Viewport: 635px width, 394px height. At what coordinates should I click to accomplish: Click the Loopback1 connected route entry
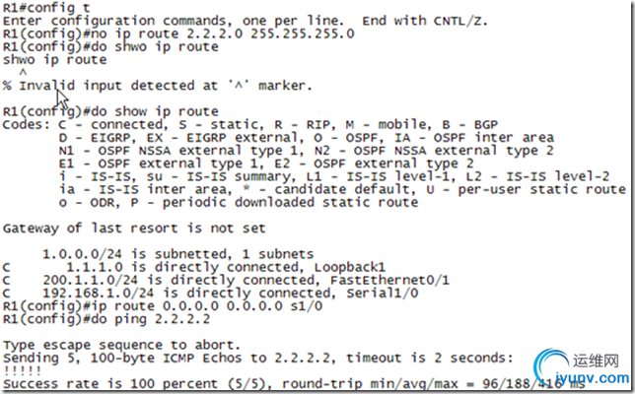197,266
